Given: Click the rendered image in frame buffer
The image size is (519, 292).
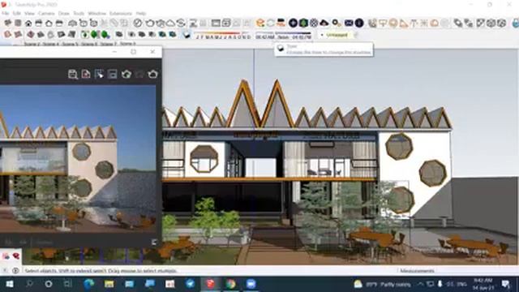Looking at the screenshot, I should pyautogui.click(x=78, y=160).
